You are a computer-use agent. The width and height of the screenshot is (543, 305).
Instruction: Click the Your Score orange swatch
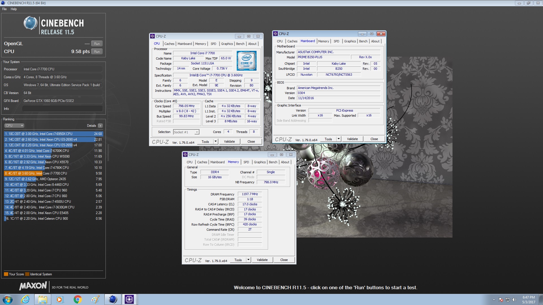[x=6, y=274]
